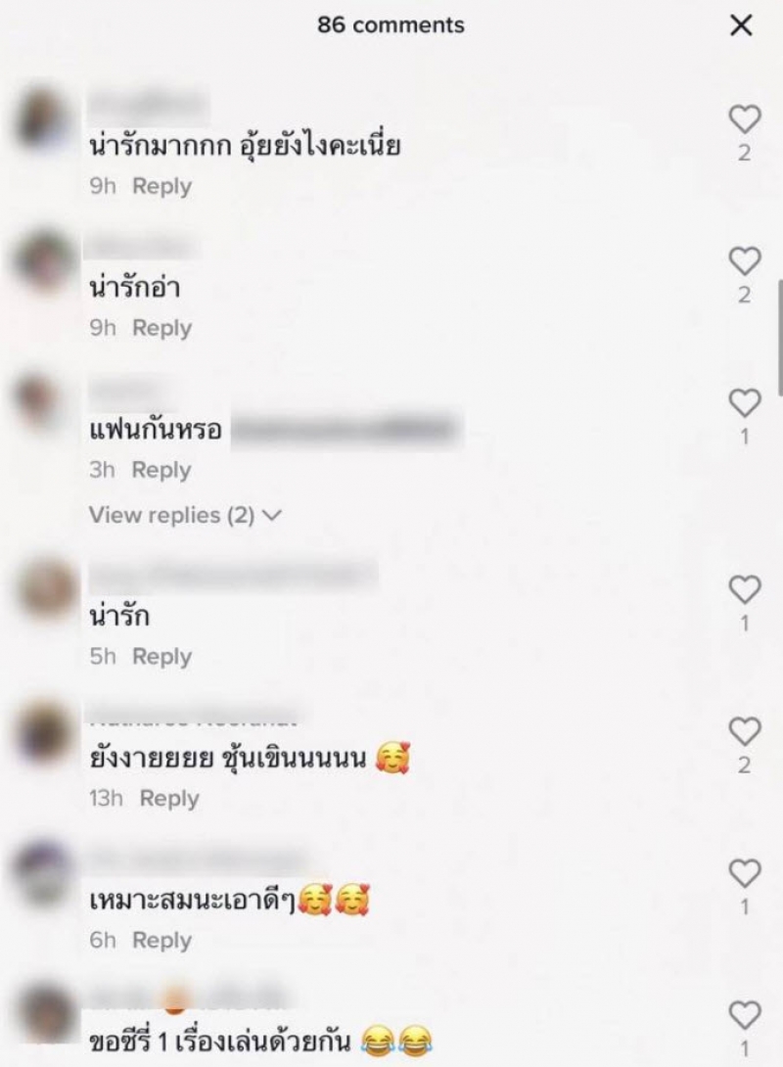
Task: Reply to the 13h-old comment
Action: coord(169,798)
